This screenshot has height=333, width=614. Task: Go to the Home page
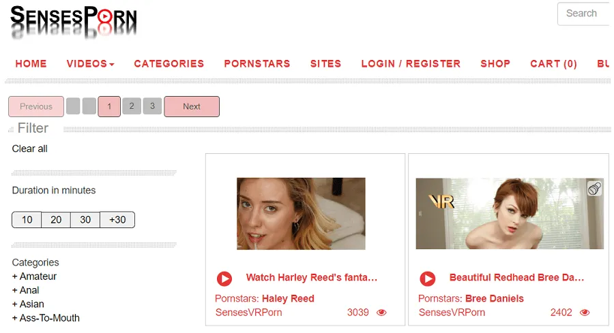click(31, 64)
